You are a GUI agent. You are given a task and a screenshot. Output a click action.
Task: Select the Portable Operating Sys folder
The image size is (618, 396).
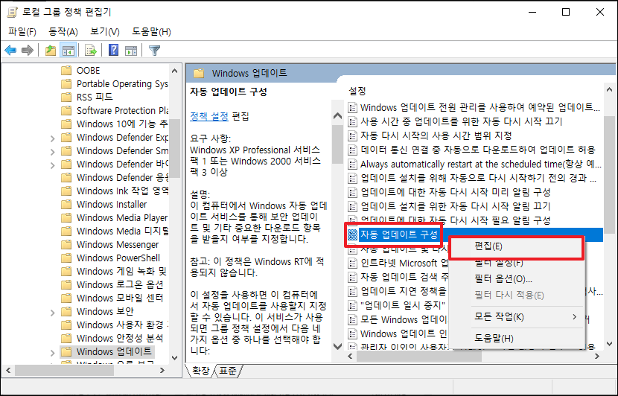122,84
